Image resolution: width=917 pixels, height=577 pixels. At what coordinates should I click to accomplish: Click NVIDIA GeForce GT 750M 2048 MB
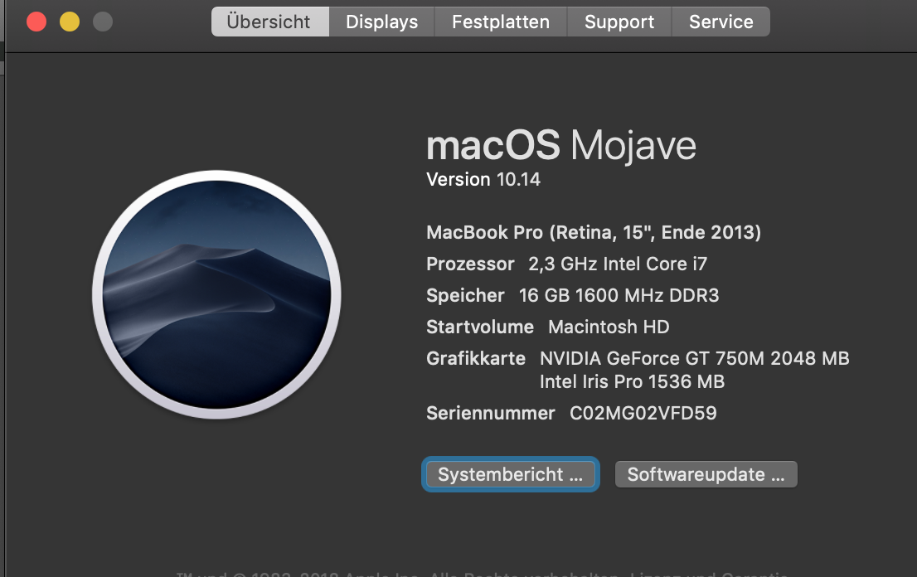694,358
